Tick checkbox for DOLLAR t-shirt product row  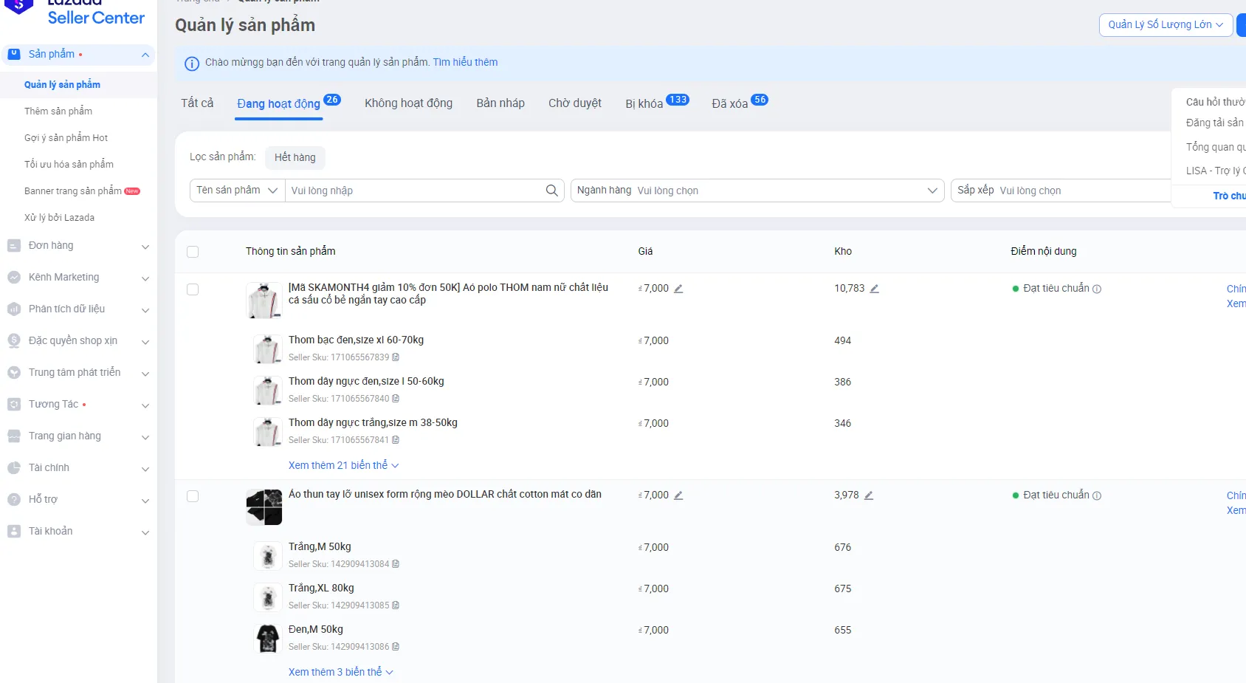pyautogui.click(x=193, y=496)
